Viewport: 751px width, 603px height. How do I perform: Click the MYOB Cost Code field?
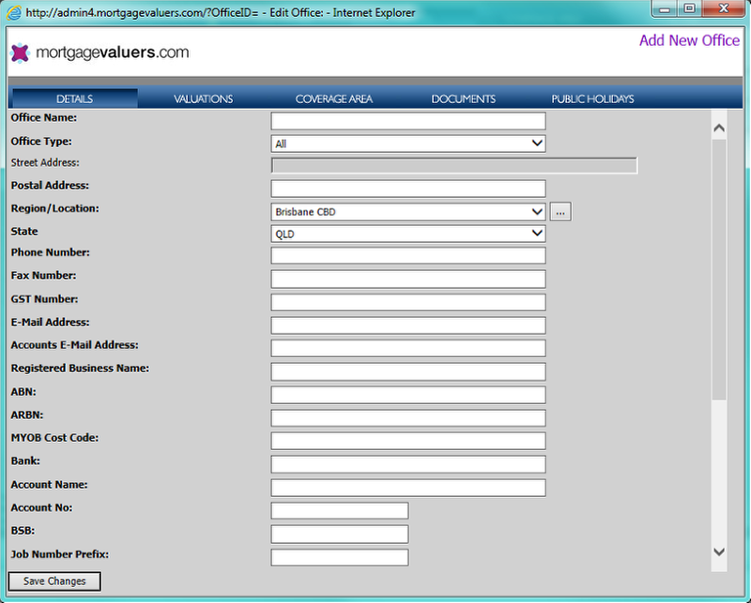(x=408, y=441)
